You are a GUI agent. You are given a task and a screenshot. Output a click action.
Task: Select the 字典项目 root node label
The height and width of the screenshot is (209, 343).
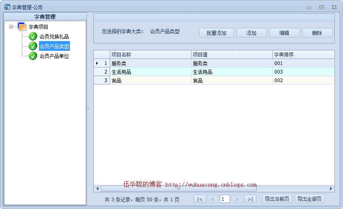38,27
